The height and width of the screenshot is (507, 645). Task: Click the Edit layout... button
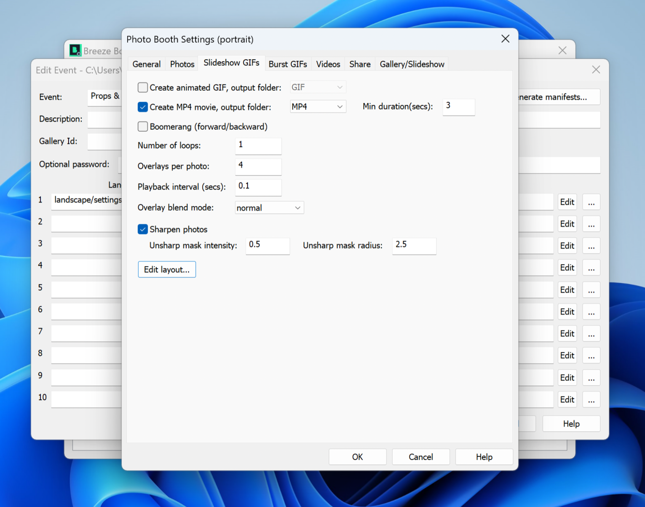click(167, 269)
